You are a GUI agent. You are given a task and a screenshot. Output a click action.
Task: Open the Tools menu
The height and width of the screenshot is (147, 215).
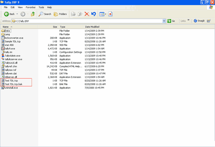click(41, 7)
